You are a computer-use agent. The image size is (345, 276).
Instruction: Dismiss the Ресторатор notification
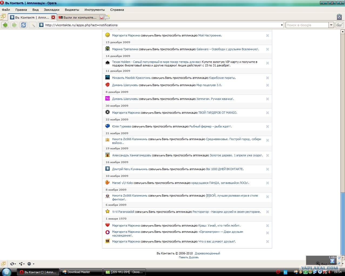click(x=267, y=212)
